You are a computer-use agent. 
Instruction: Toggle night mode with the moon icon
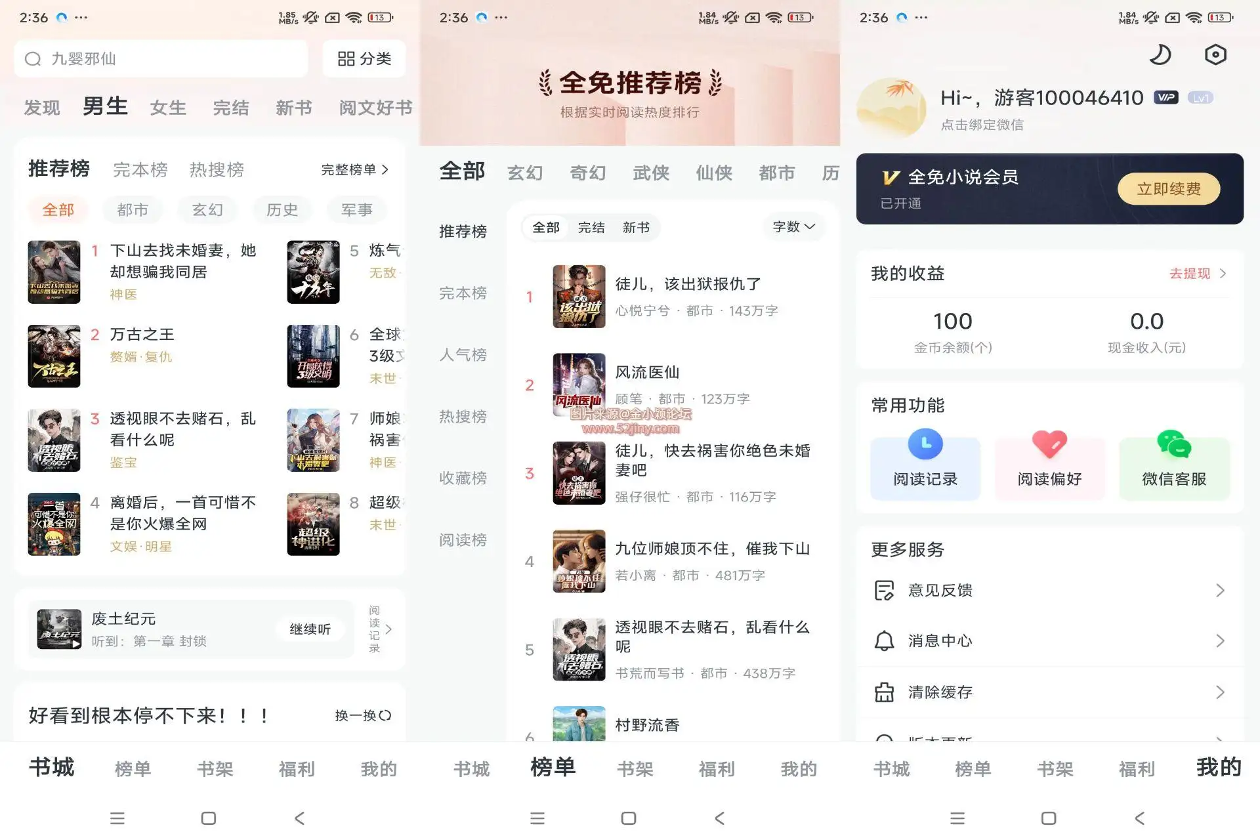(x=1160, y=54)
